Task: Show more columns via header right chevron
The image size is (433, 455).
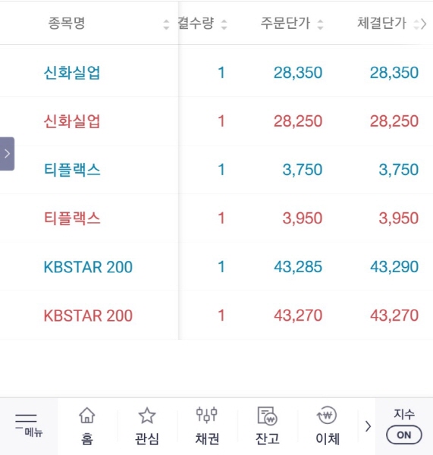Action: coord(424,24)
